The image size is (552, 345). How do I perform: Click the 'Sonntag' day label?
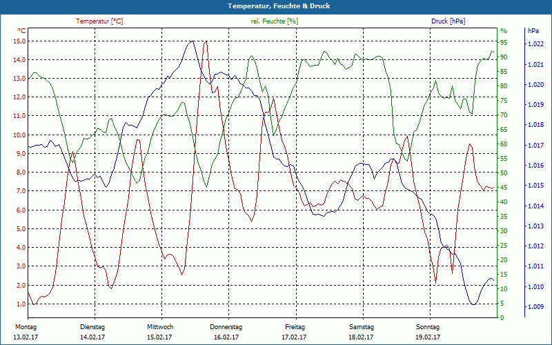pos(428,327)
